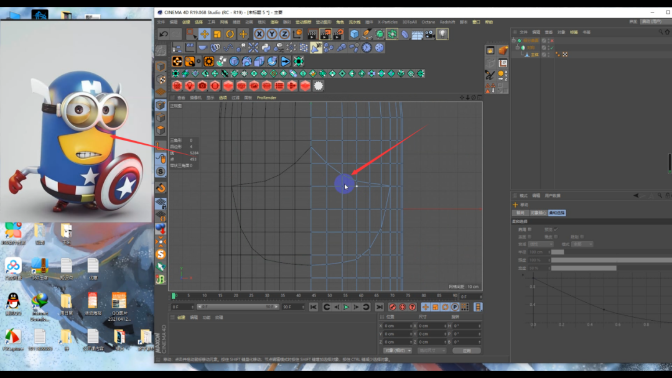Click the Python snake icon
Viewport: 672px width, 378px height.
pos(266,47)
